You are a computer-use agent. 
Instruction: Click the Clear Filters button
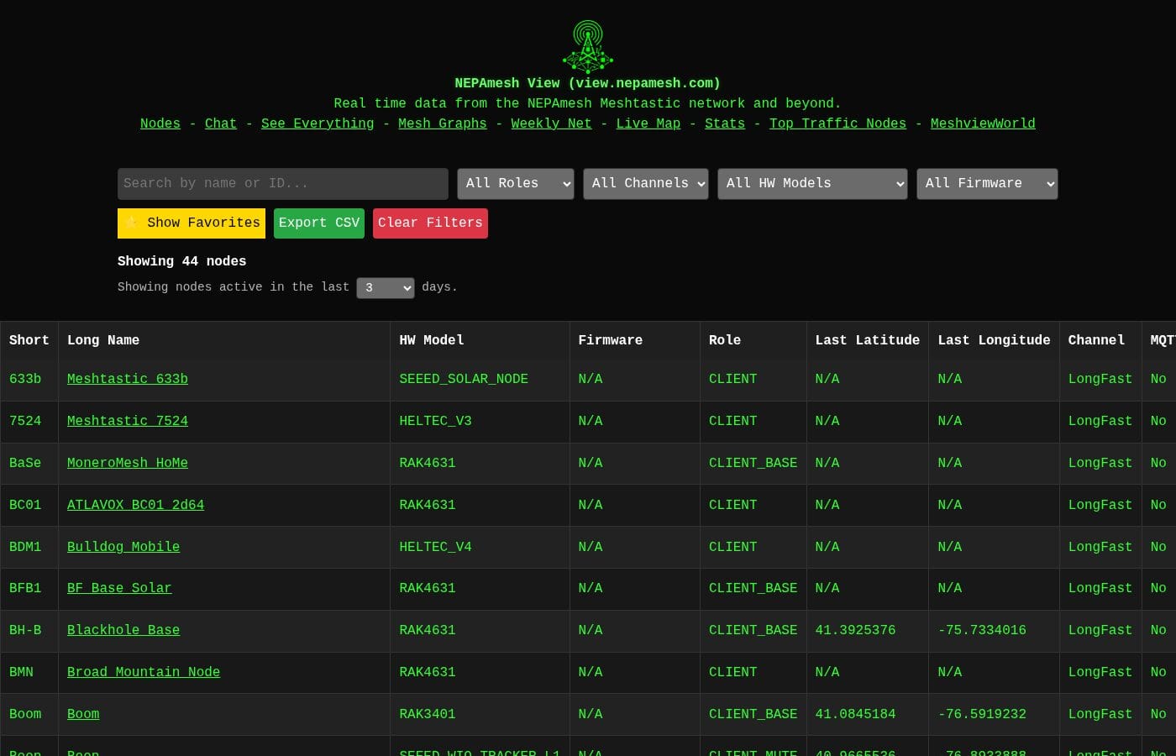point(430,223)
